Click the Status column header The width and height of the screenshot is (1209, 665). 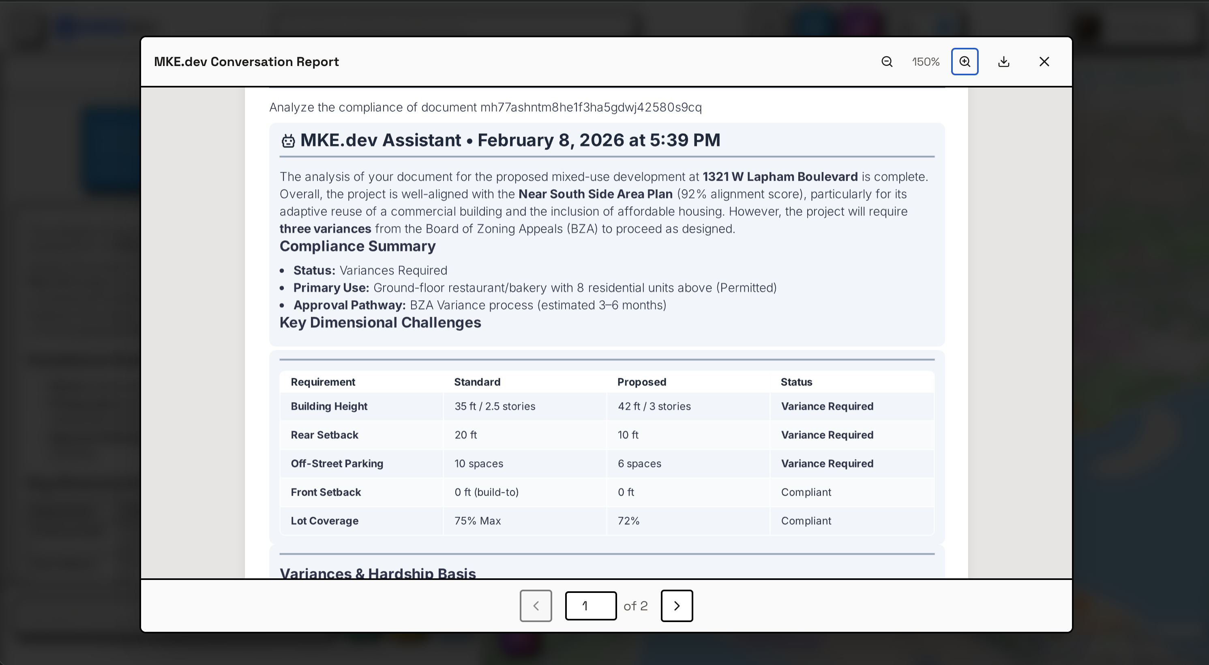[x=796, y=382]
